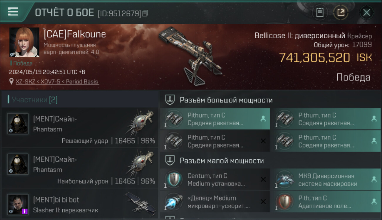Open the hamburger menu at top left

13,12
